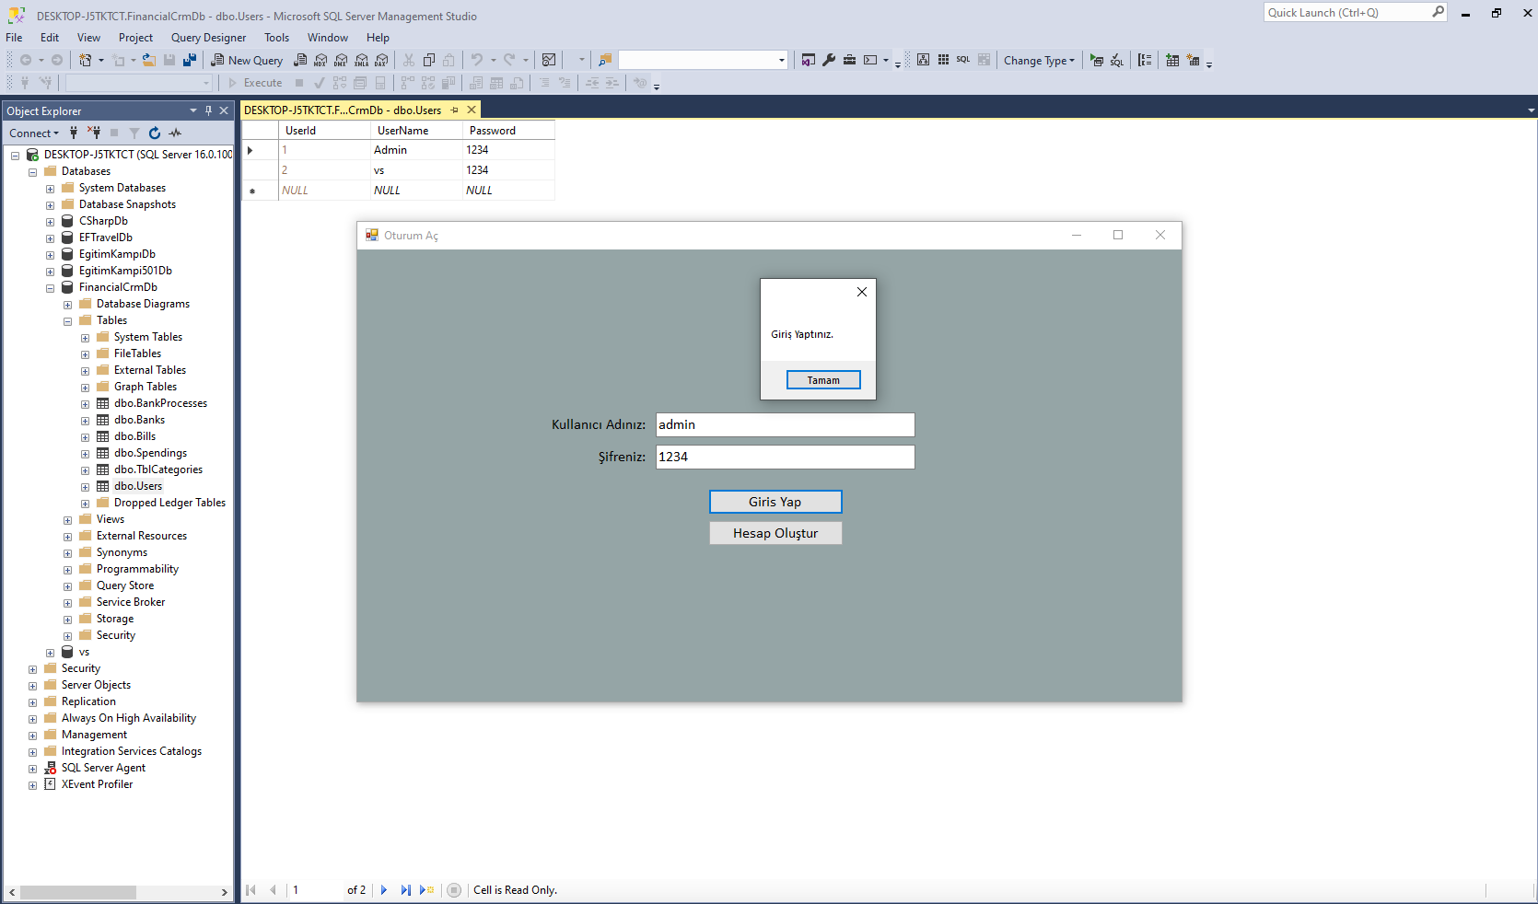Click the Find in Files icon
Image resolution: width=1538 pixels, height=904 pixels.
[x=605, y=60]
